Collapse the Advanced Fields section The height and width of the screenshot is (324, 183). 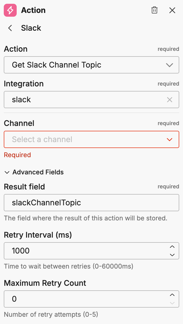click(7, 172)
